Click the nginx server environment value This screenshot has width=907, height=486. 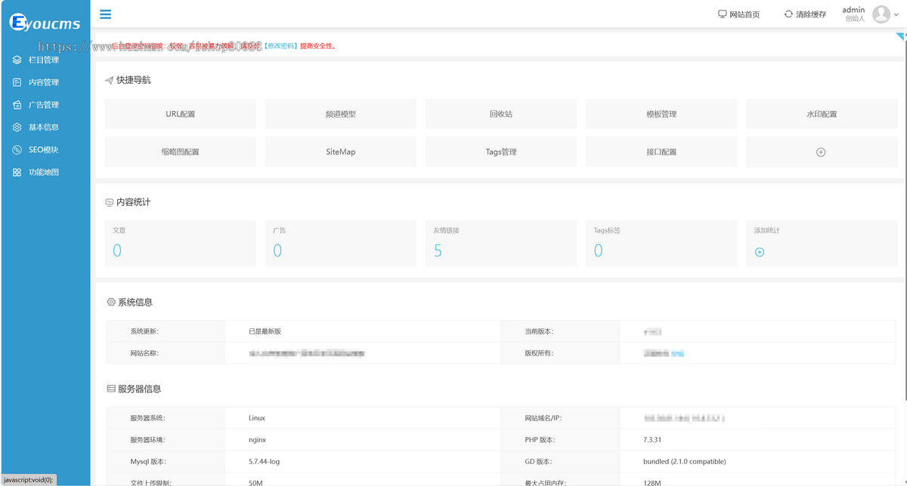(257, 439)
